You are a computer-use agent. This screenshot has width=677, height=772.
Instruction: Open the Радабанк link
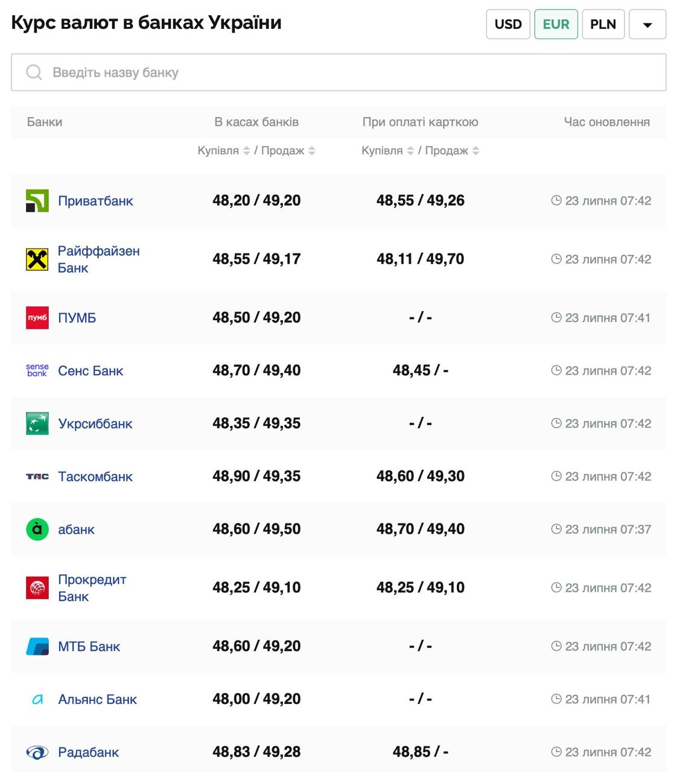(x=88, y=752)
